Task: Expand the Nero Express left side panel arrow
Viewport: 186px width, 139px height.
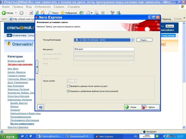Action: [x=37, y=67]
